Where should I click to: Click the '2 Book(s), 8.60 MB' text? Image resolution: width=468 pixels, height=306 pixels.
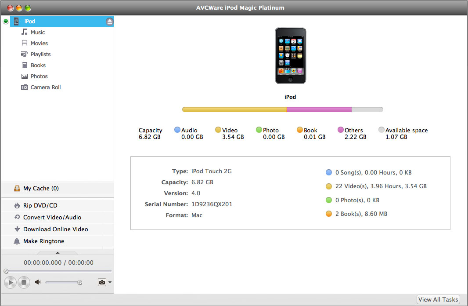tap(361, 214)
